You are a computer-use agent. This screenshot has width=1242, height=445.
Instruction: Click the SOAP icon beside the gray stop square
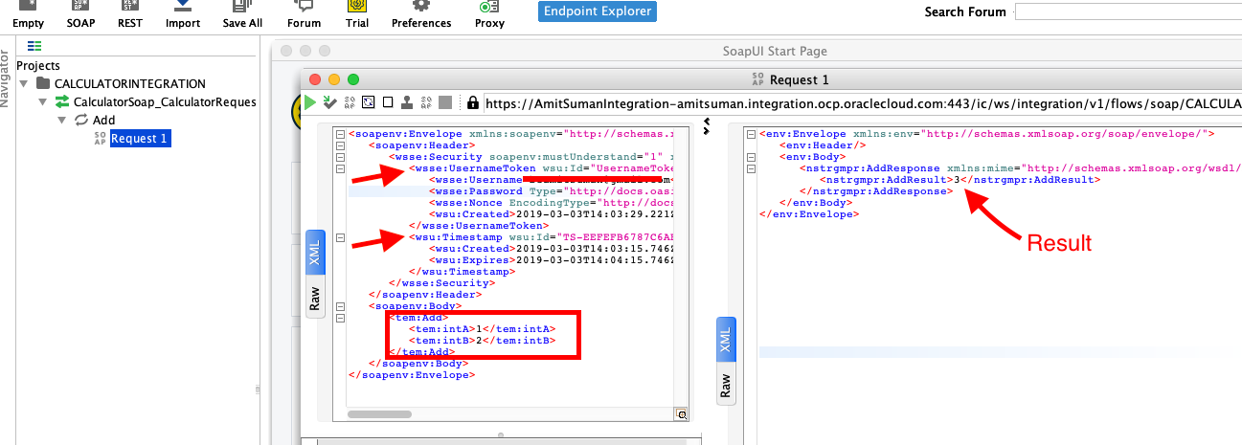(x=426, y=102)
